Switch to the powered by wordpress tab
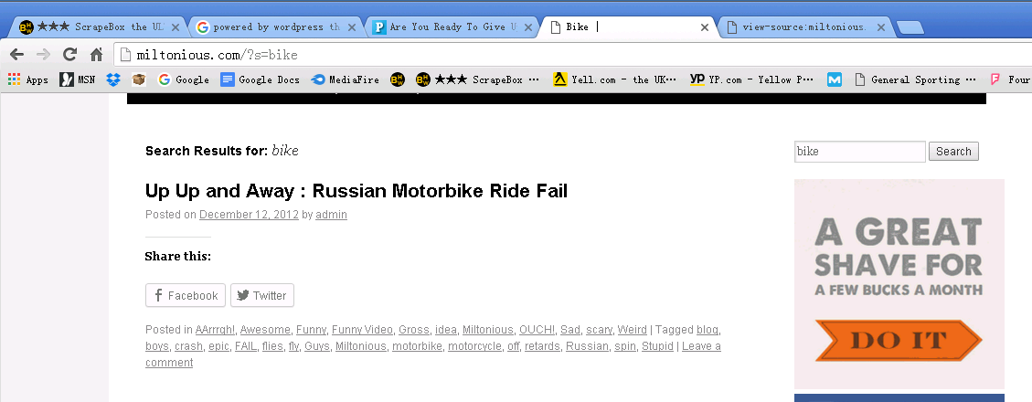The height and width of the screenshot is (402, 1032). (275, 27)
